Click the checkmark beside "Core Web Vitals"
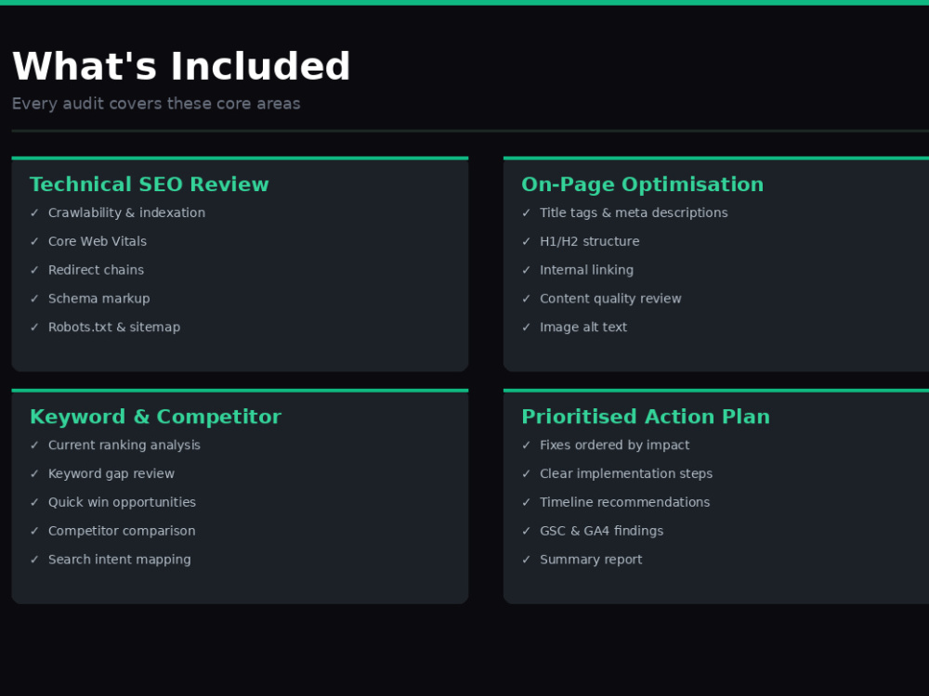The height and width of the screenshot is (696, 929). coord(34,241)
